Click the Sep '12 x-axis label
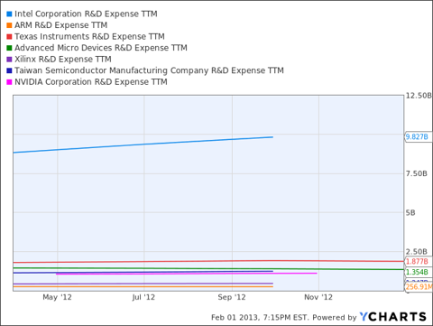The height and width of the screenshot is (326, 433). pyautogui.click(x=232, y=297)
